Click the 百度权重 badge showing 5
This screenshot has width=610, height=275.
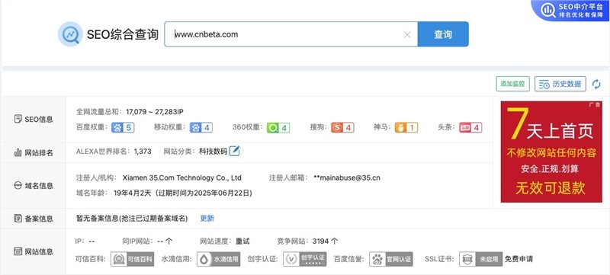coord(123,127)
